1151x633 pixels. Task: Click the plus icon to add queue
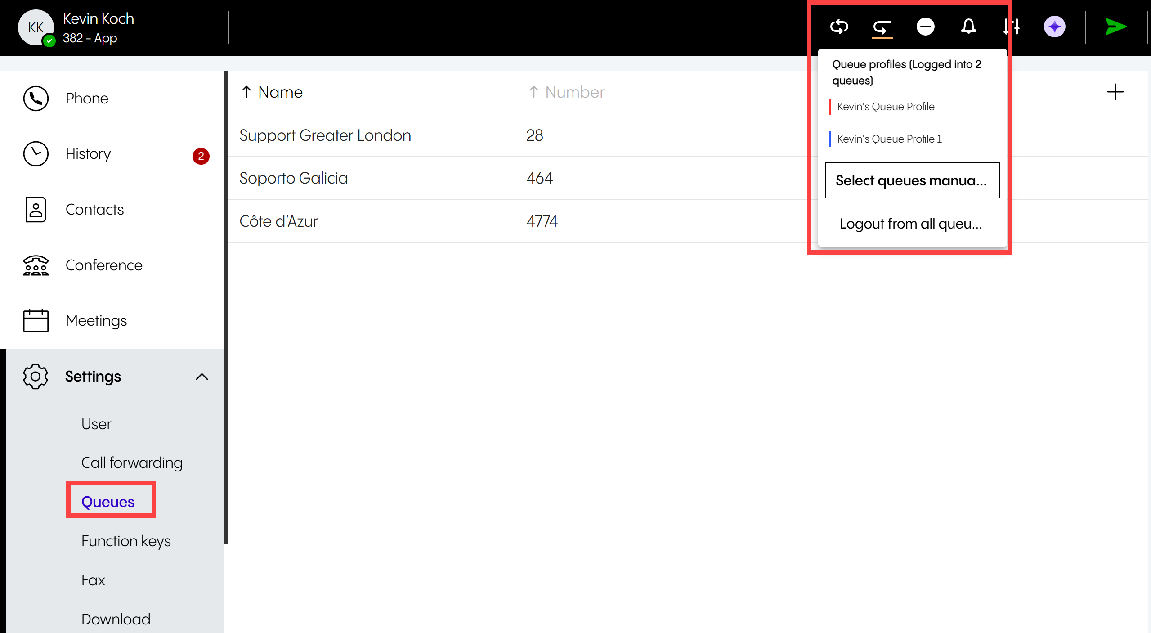(1115, 92)
